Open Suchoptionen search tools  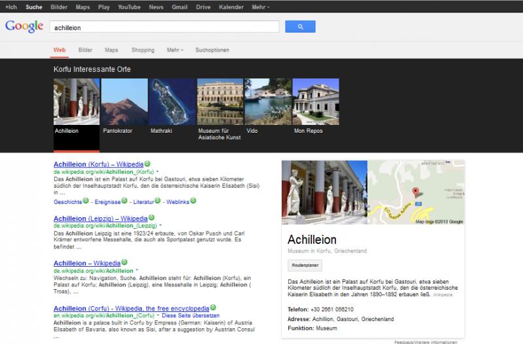[x=212, y=50]
